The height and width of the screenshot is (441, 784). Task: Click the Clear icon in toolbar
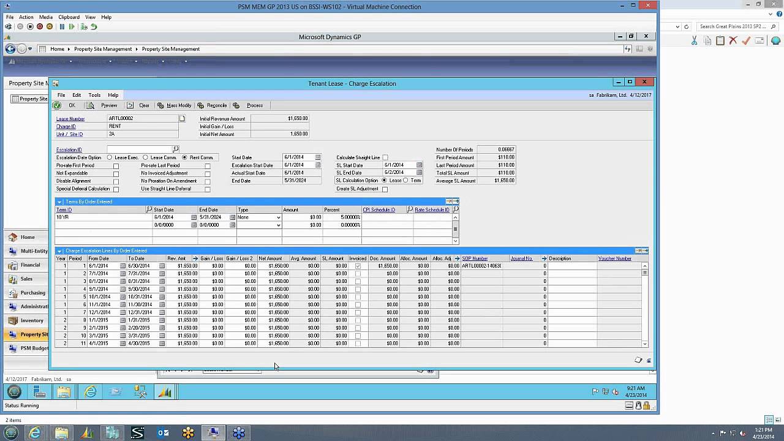pos(130,105)
